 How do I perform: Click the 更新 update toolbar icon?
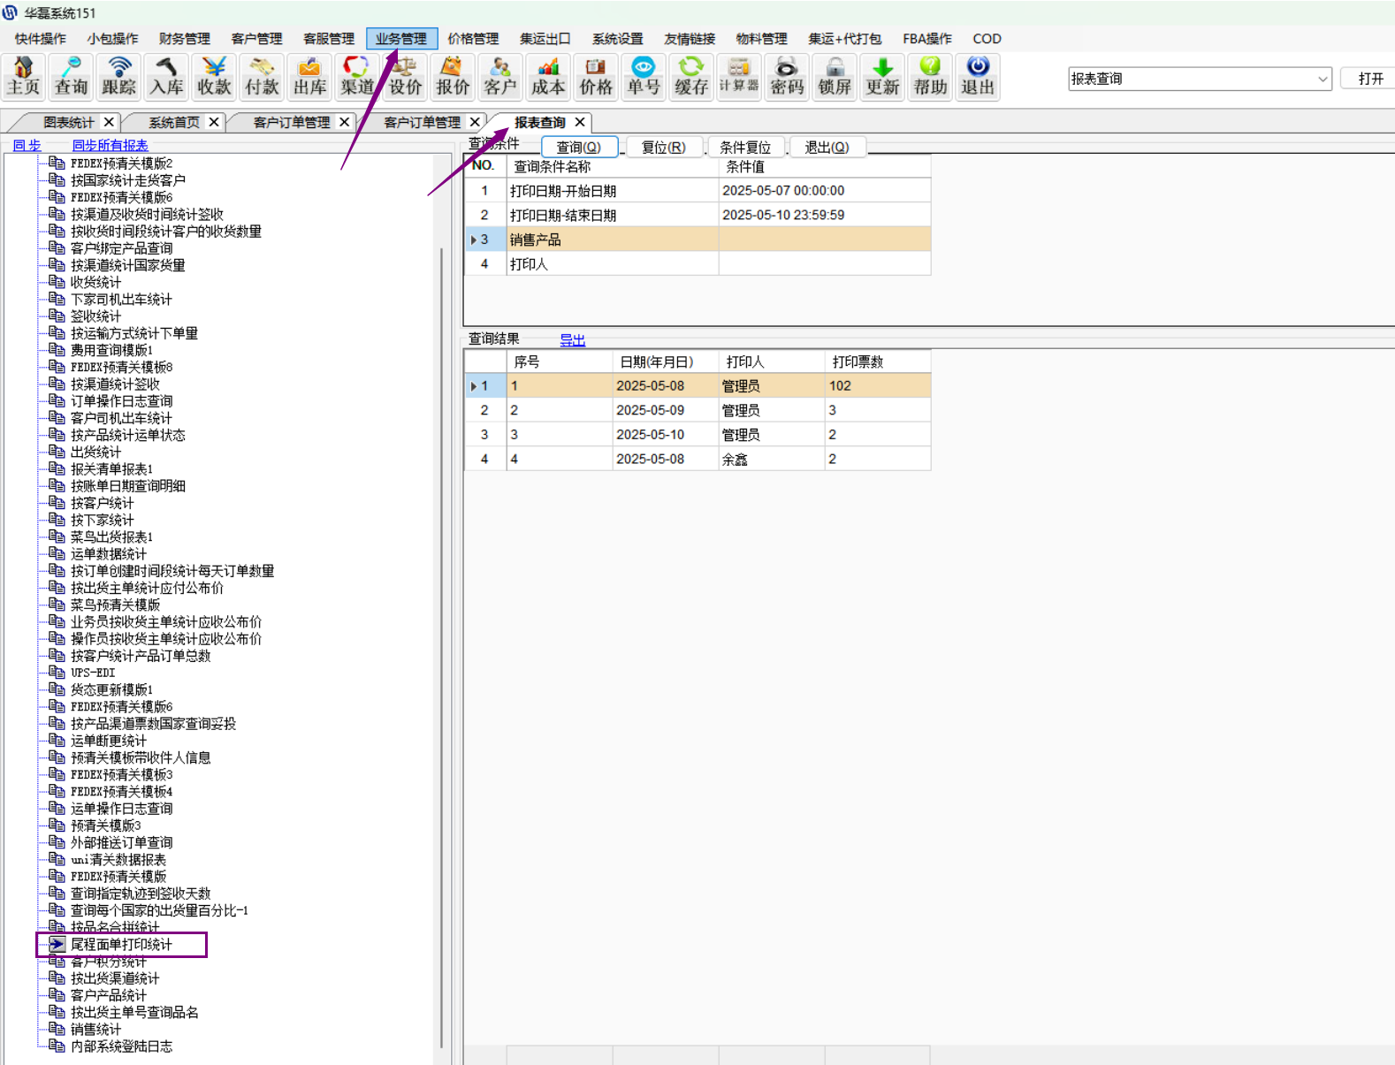882,77
